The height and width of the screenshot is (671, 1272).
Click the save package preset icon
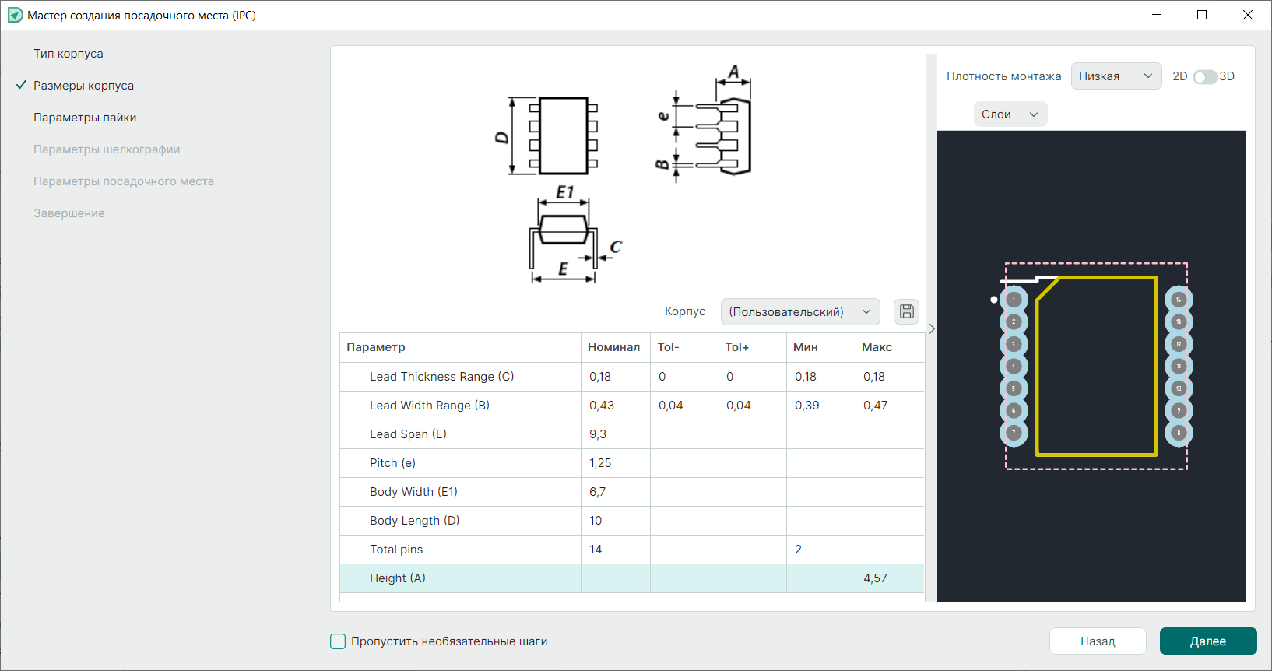[906, 311]
